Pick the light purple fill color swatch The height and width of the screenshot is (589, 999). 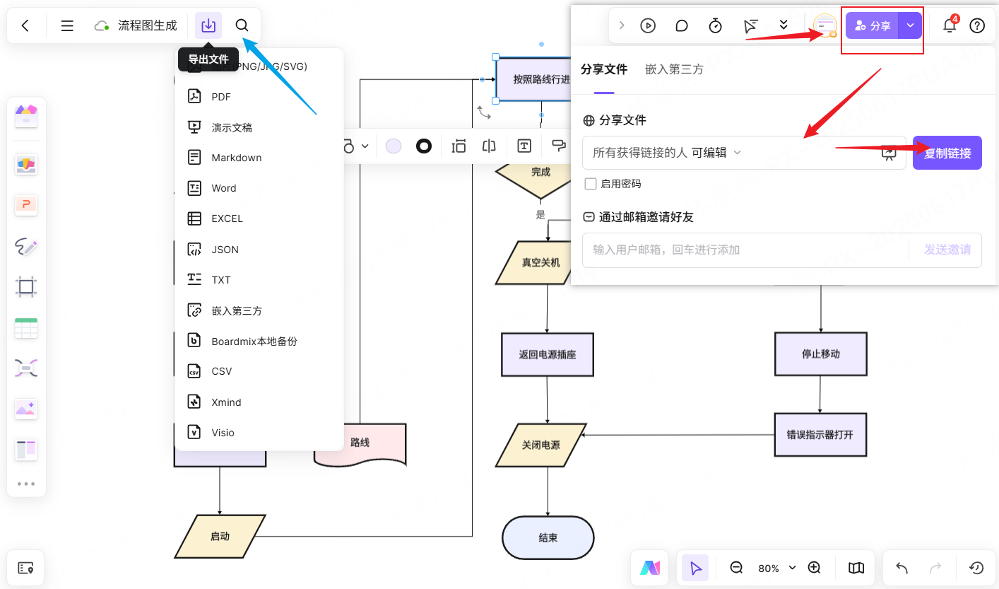click(x=394, y=146)
